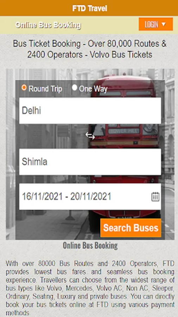This screenshot has height=317, width=178.
Task: Click the One Way label text
Action: (x=93, y=89)
